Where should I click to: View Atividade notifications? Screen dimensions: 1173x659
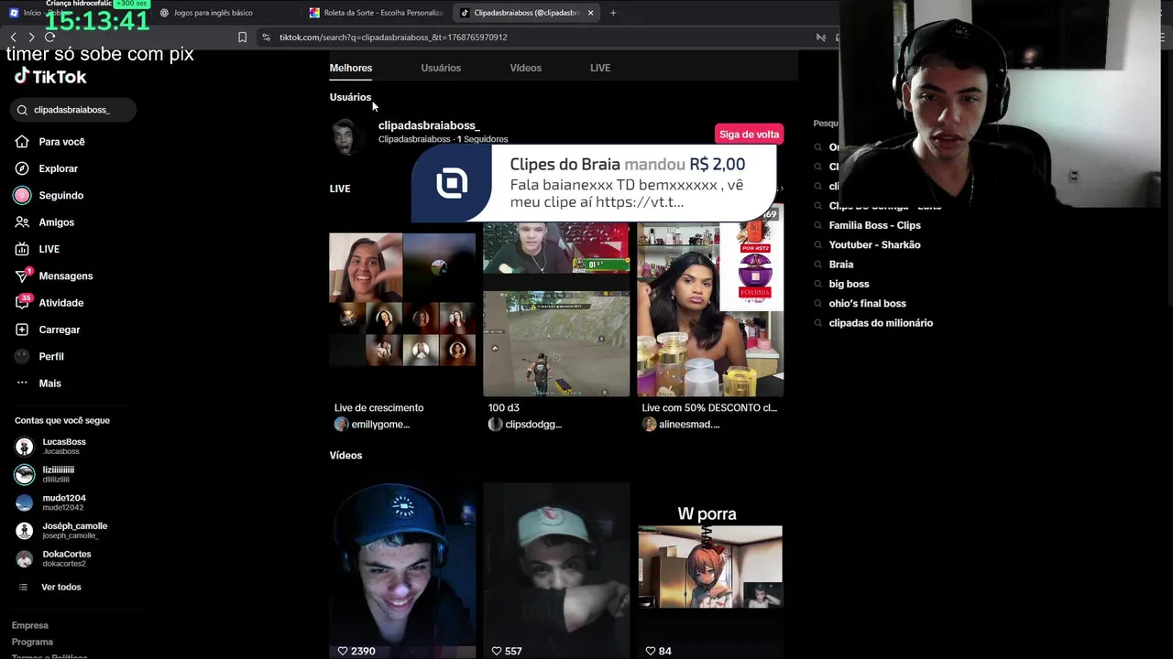[x=60, y=303]
